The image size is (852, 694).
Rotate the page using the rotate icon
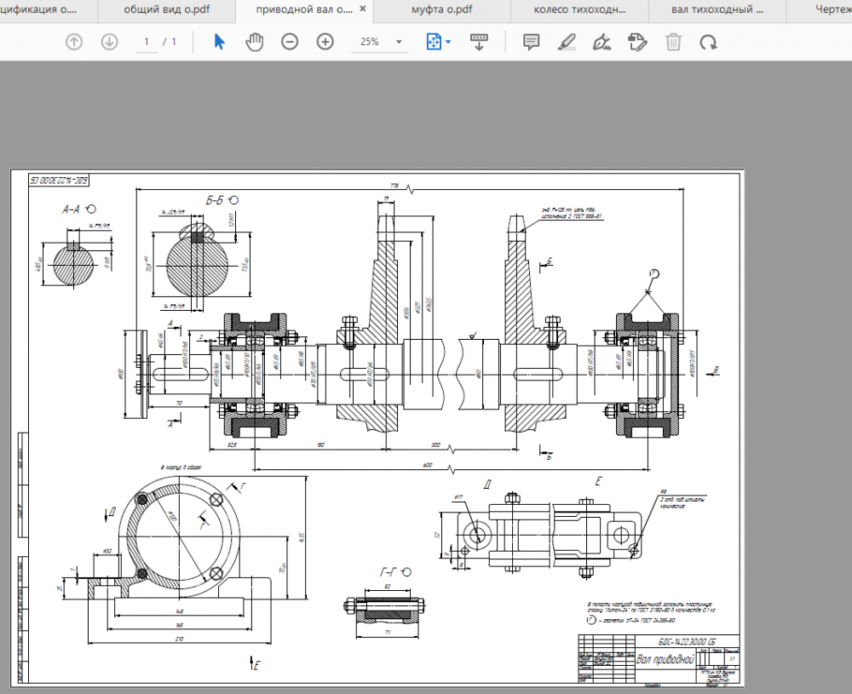click(708, 42)
